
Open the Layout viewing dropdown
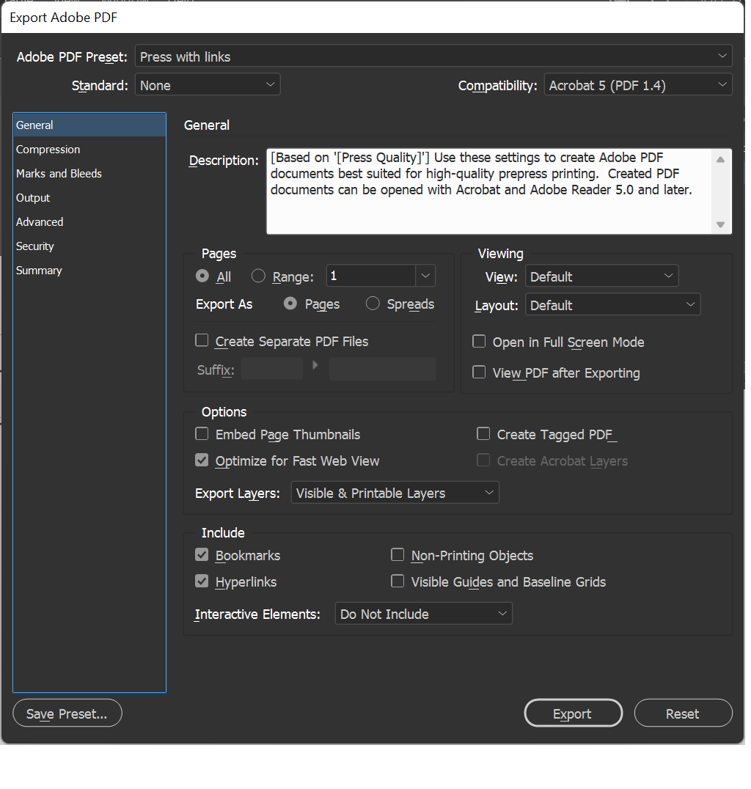pos(612,304)
